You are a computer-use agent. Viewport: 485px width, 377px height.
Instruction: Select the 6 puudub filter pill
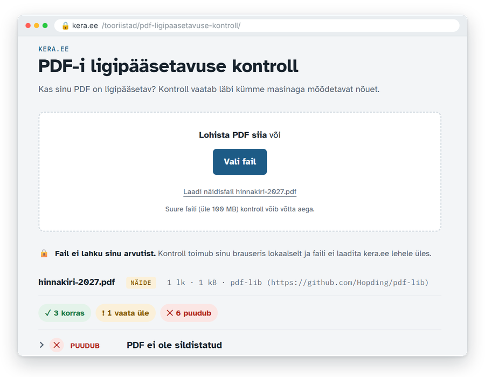tap(189, 313)
